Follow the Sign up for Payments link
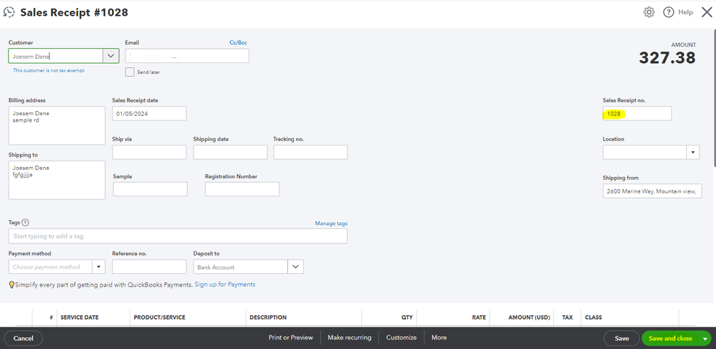 pos(225,284)
